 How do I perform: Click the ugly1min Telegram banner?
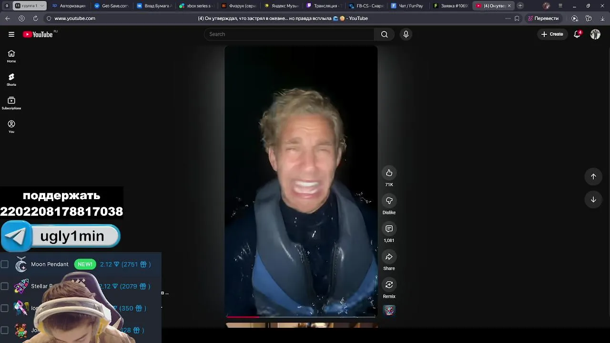pos(60,236)
